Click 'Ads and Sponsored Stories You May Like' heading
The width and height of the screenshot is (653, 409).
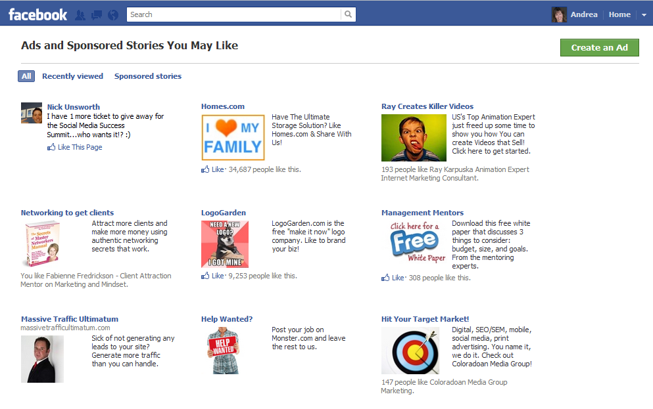tap(130, 45)
